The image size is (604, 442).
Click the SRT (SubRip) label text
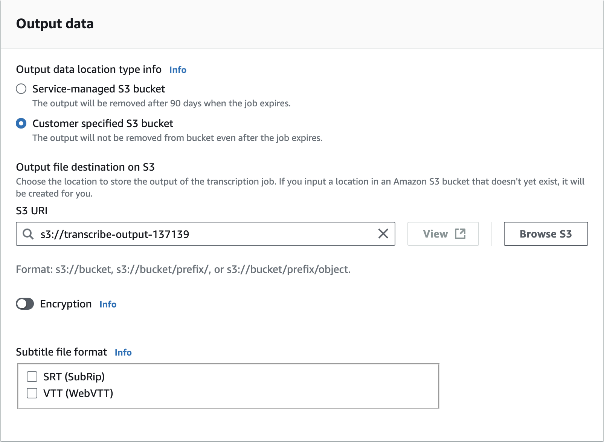(74, 377)
